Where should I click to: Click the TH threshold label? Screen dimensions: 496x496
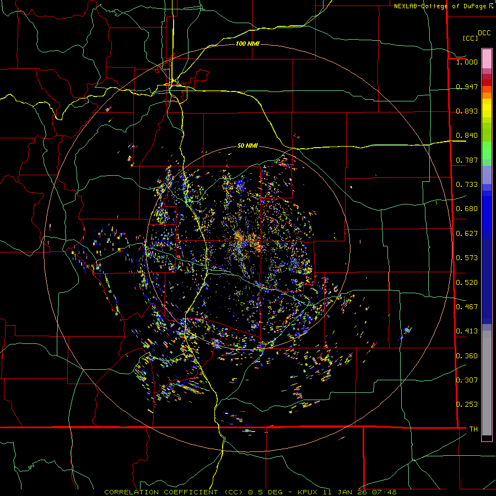(x=473, y=429)
